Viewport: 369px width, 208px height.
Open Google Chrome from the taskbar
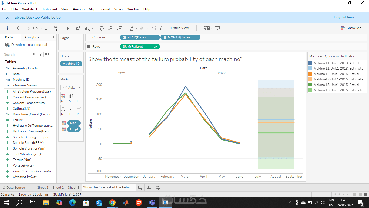tap(112, 203)
